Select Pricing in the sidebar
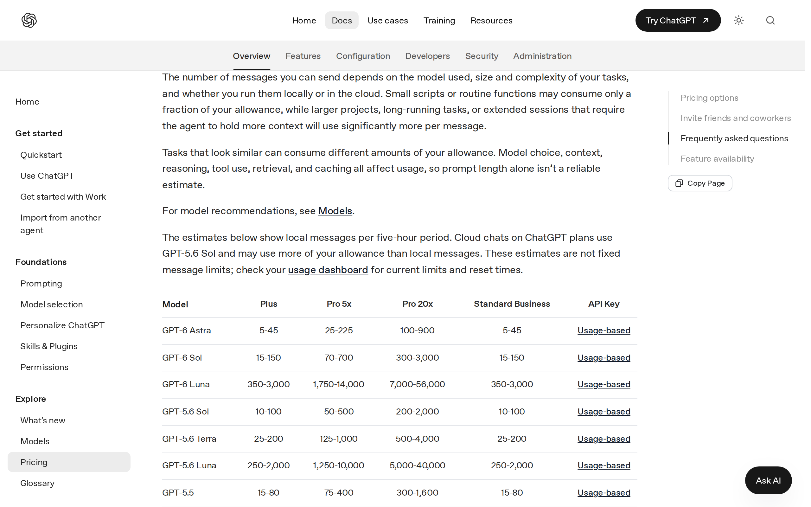The image size is (811, 507). point(69,462)
